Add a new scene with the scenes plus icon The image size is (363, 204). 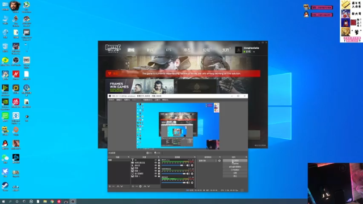[x=109, y=186]
